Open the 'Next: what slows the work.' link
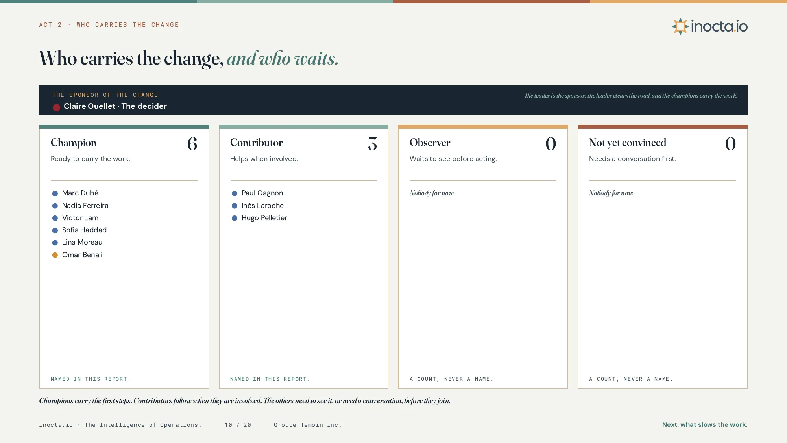 point(704,424)
